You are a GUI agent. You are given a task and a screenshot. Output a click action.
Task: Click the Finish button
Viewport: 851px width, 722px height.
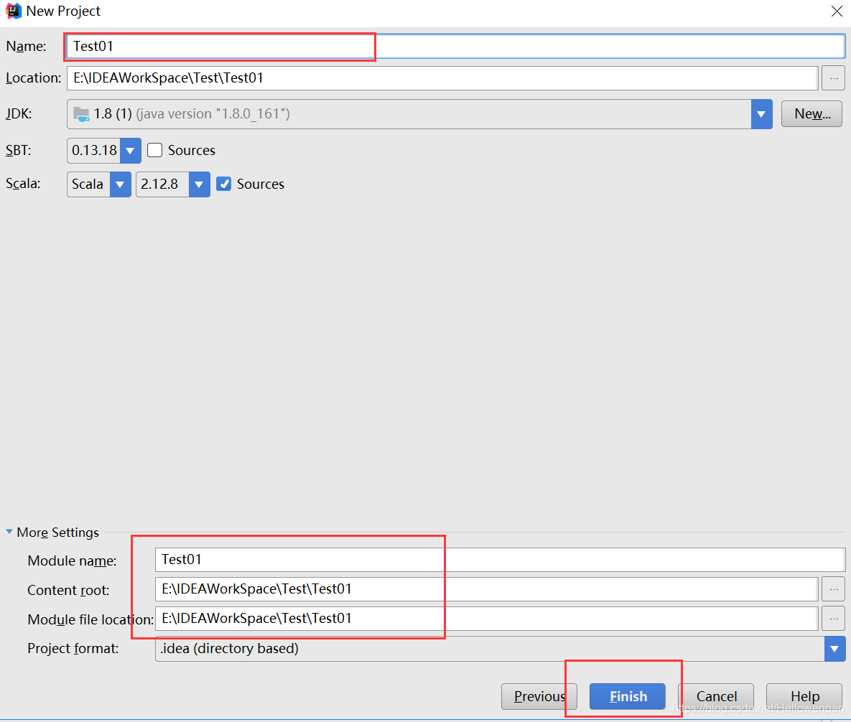pyautogui.click(x=627, y=696)
